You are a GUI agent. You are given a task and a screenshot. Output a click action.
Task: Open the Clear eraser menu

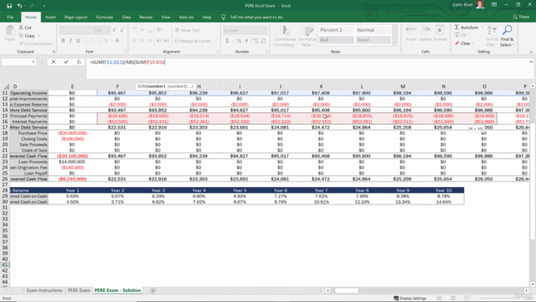464,44
